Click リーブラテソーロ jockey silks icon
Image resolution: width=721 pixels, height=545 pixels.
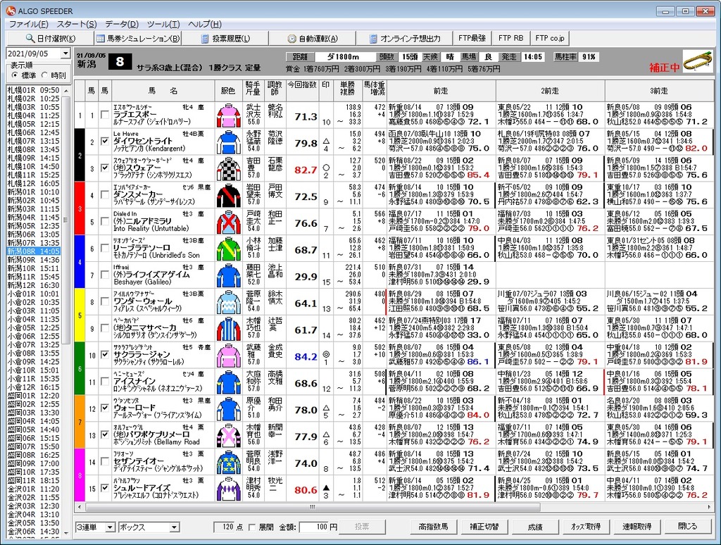[x=229, y=250]
